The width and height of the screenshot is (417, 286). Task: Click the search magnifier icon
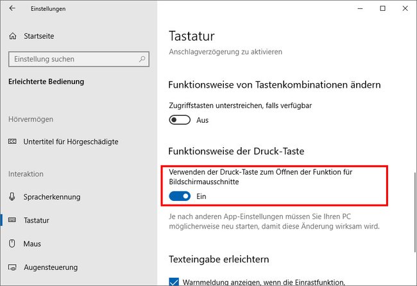pos(142,59)
